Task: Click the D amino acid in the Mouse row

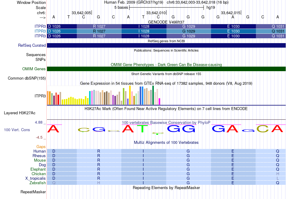Action: [x=54, y=160]
